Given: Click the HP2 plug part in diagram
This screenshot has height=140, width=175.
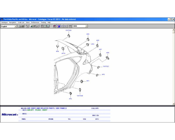Looking at the screenshot, I should [x=70, y=93].
